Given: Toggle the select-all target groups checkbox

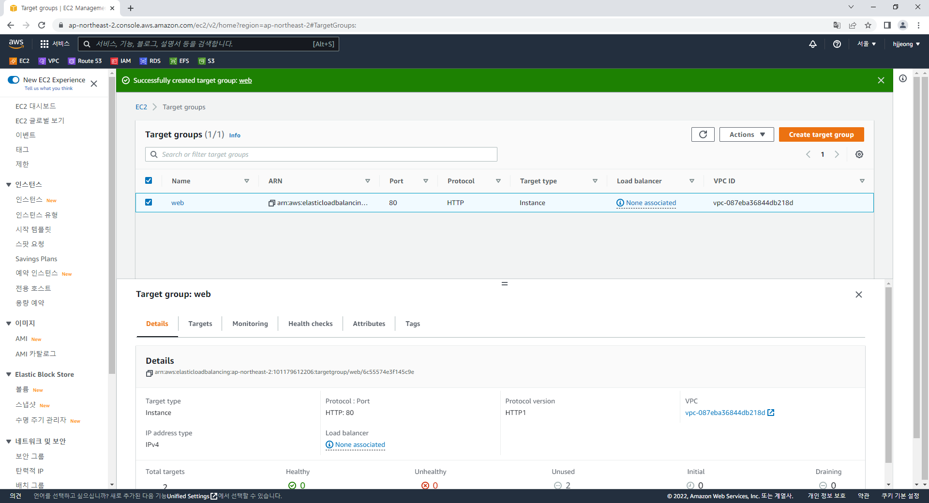Looking at the screenshot, I should coord(149,180).
